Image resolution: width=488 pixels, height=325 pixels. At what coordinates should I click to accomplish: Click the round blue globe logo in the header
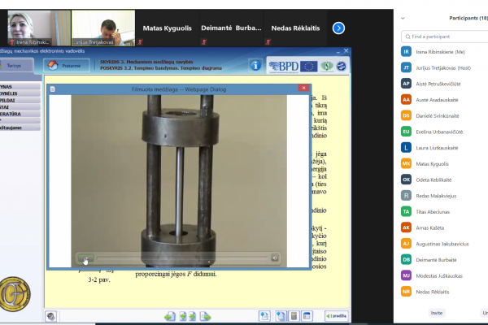(x=342, y=67)
